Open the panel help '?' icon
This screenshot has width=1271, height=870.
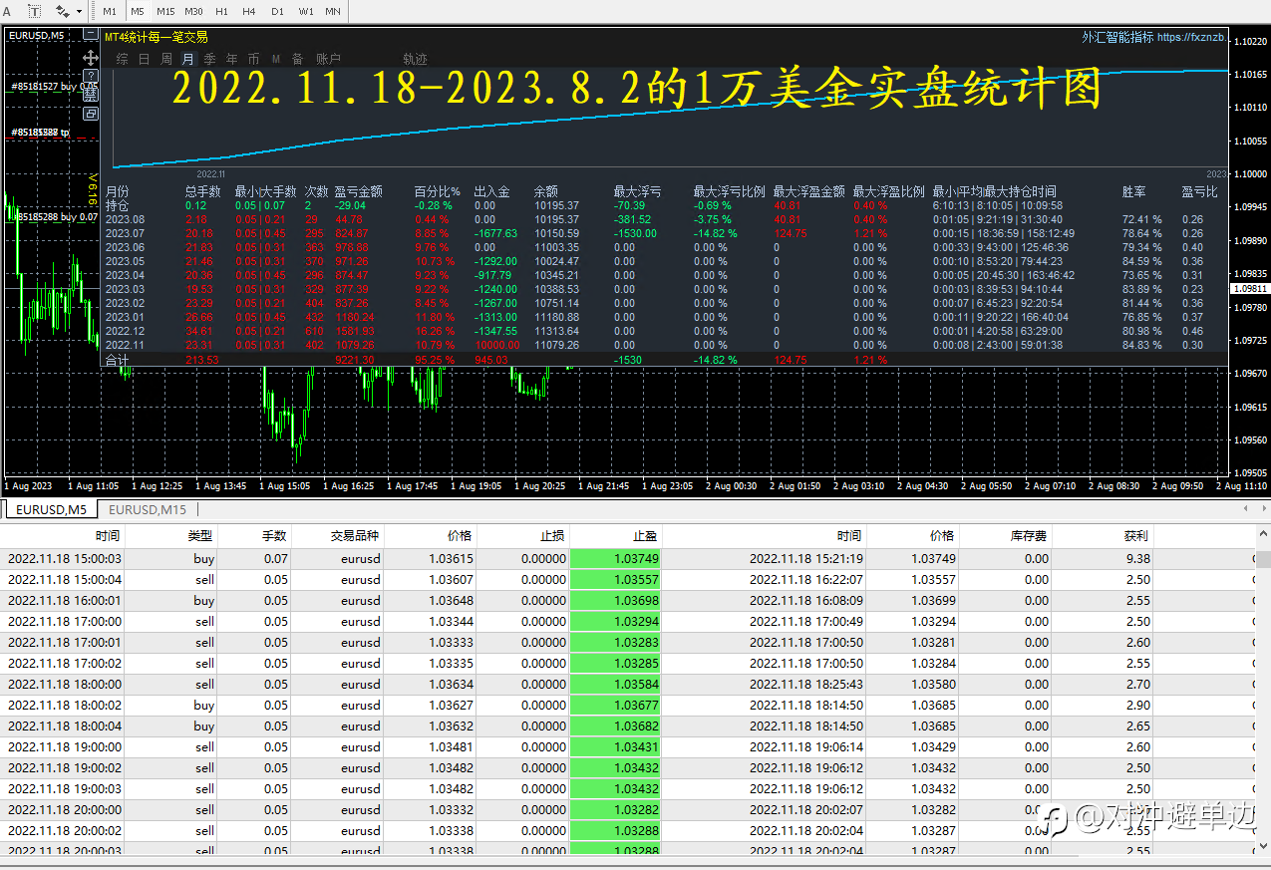[x=90, y=76]
